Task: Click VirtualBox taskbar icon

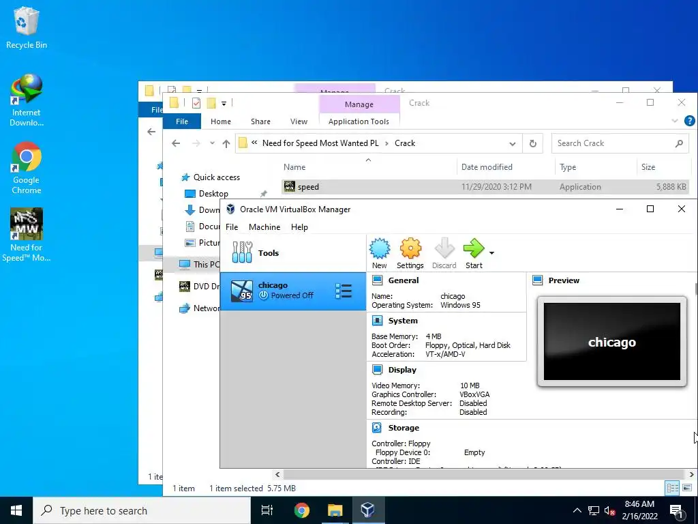Action: point(367,510)
